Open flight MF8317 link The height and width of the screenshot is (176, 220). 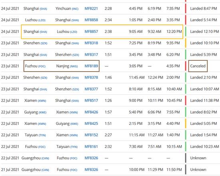[91, 54]
